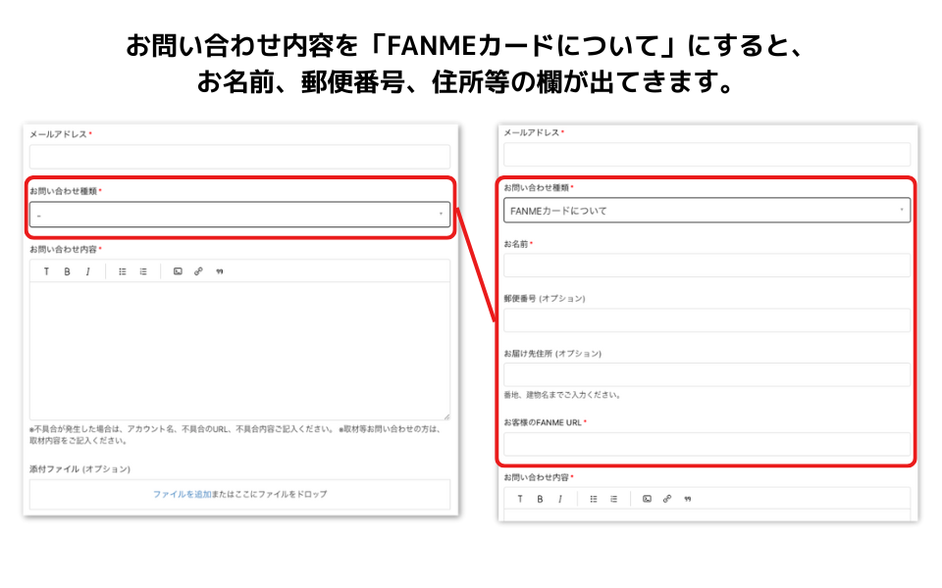Click the お客様のFANME URL input field

pyautogui.click(x=706, y=444)
